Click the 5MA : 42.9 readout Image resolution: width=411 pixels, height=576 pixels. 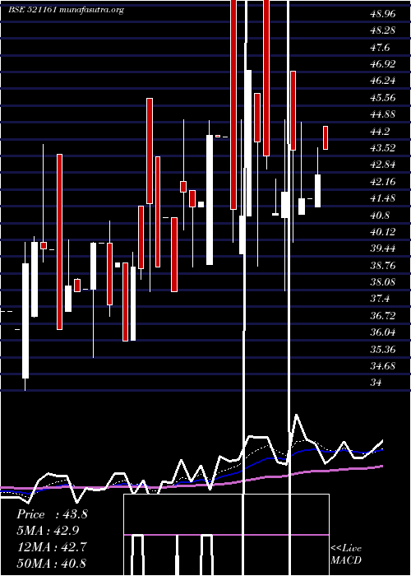click(x=48, y=531)
